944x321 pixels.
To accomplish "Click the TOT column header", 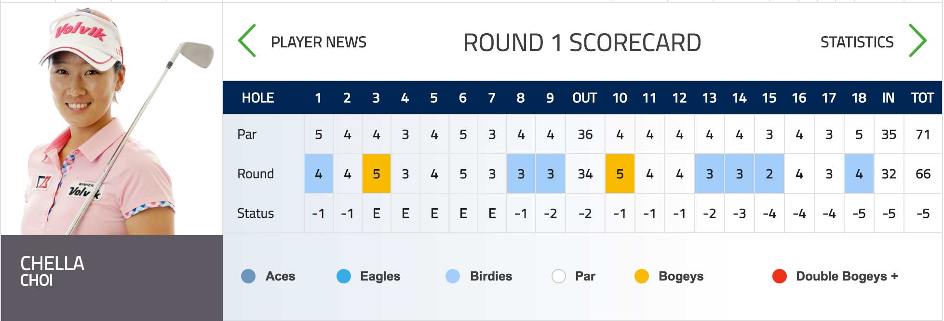I will click(x=922, y=98).
